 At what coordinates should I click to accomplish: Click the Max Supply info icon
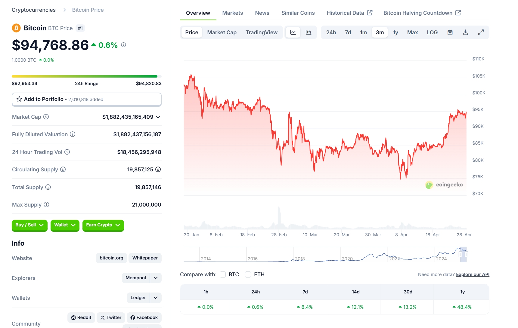pos(46,204)
